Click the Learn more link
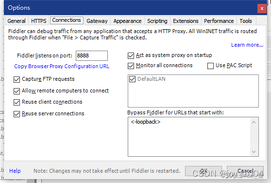The width and height of the screenshot is (271, 183). 247,45
